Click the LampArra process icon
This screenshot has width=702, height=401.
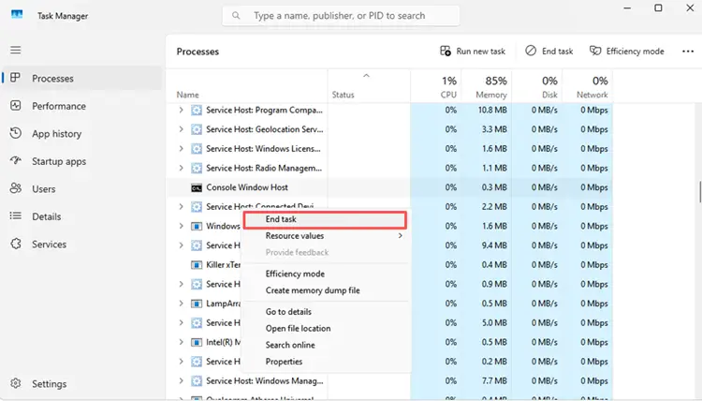(x=197, y=304)
